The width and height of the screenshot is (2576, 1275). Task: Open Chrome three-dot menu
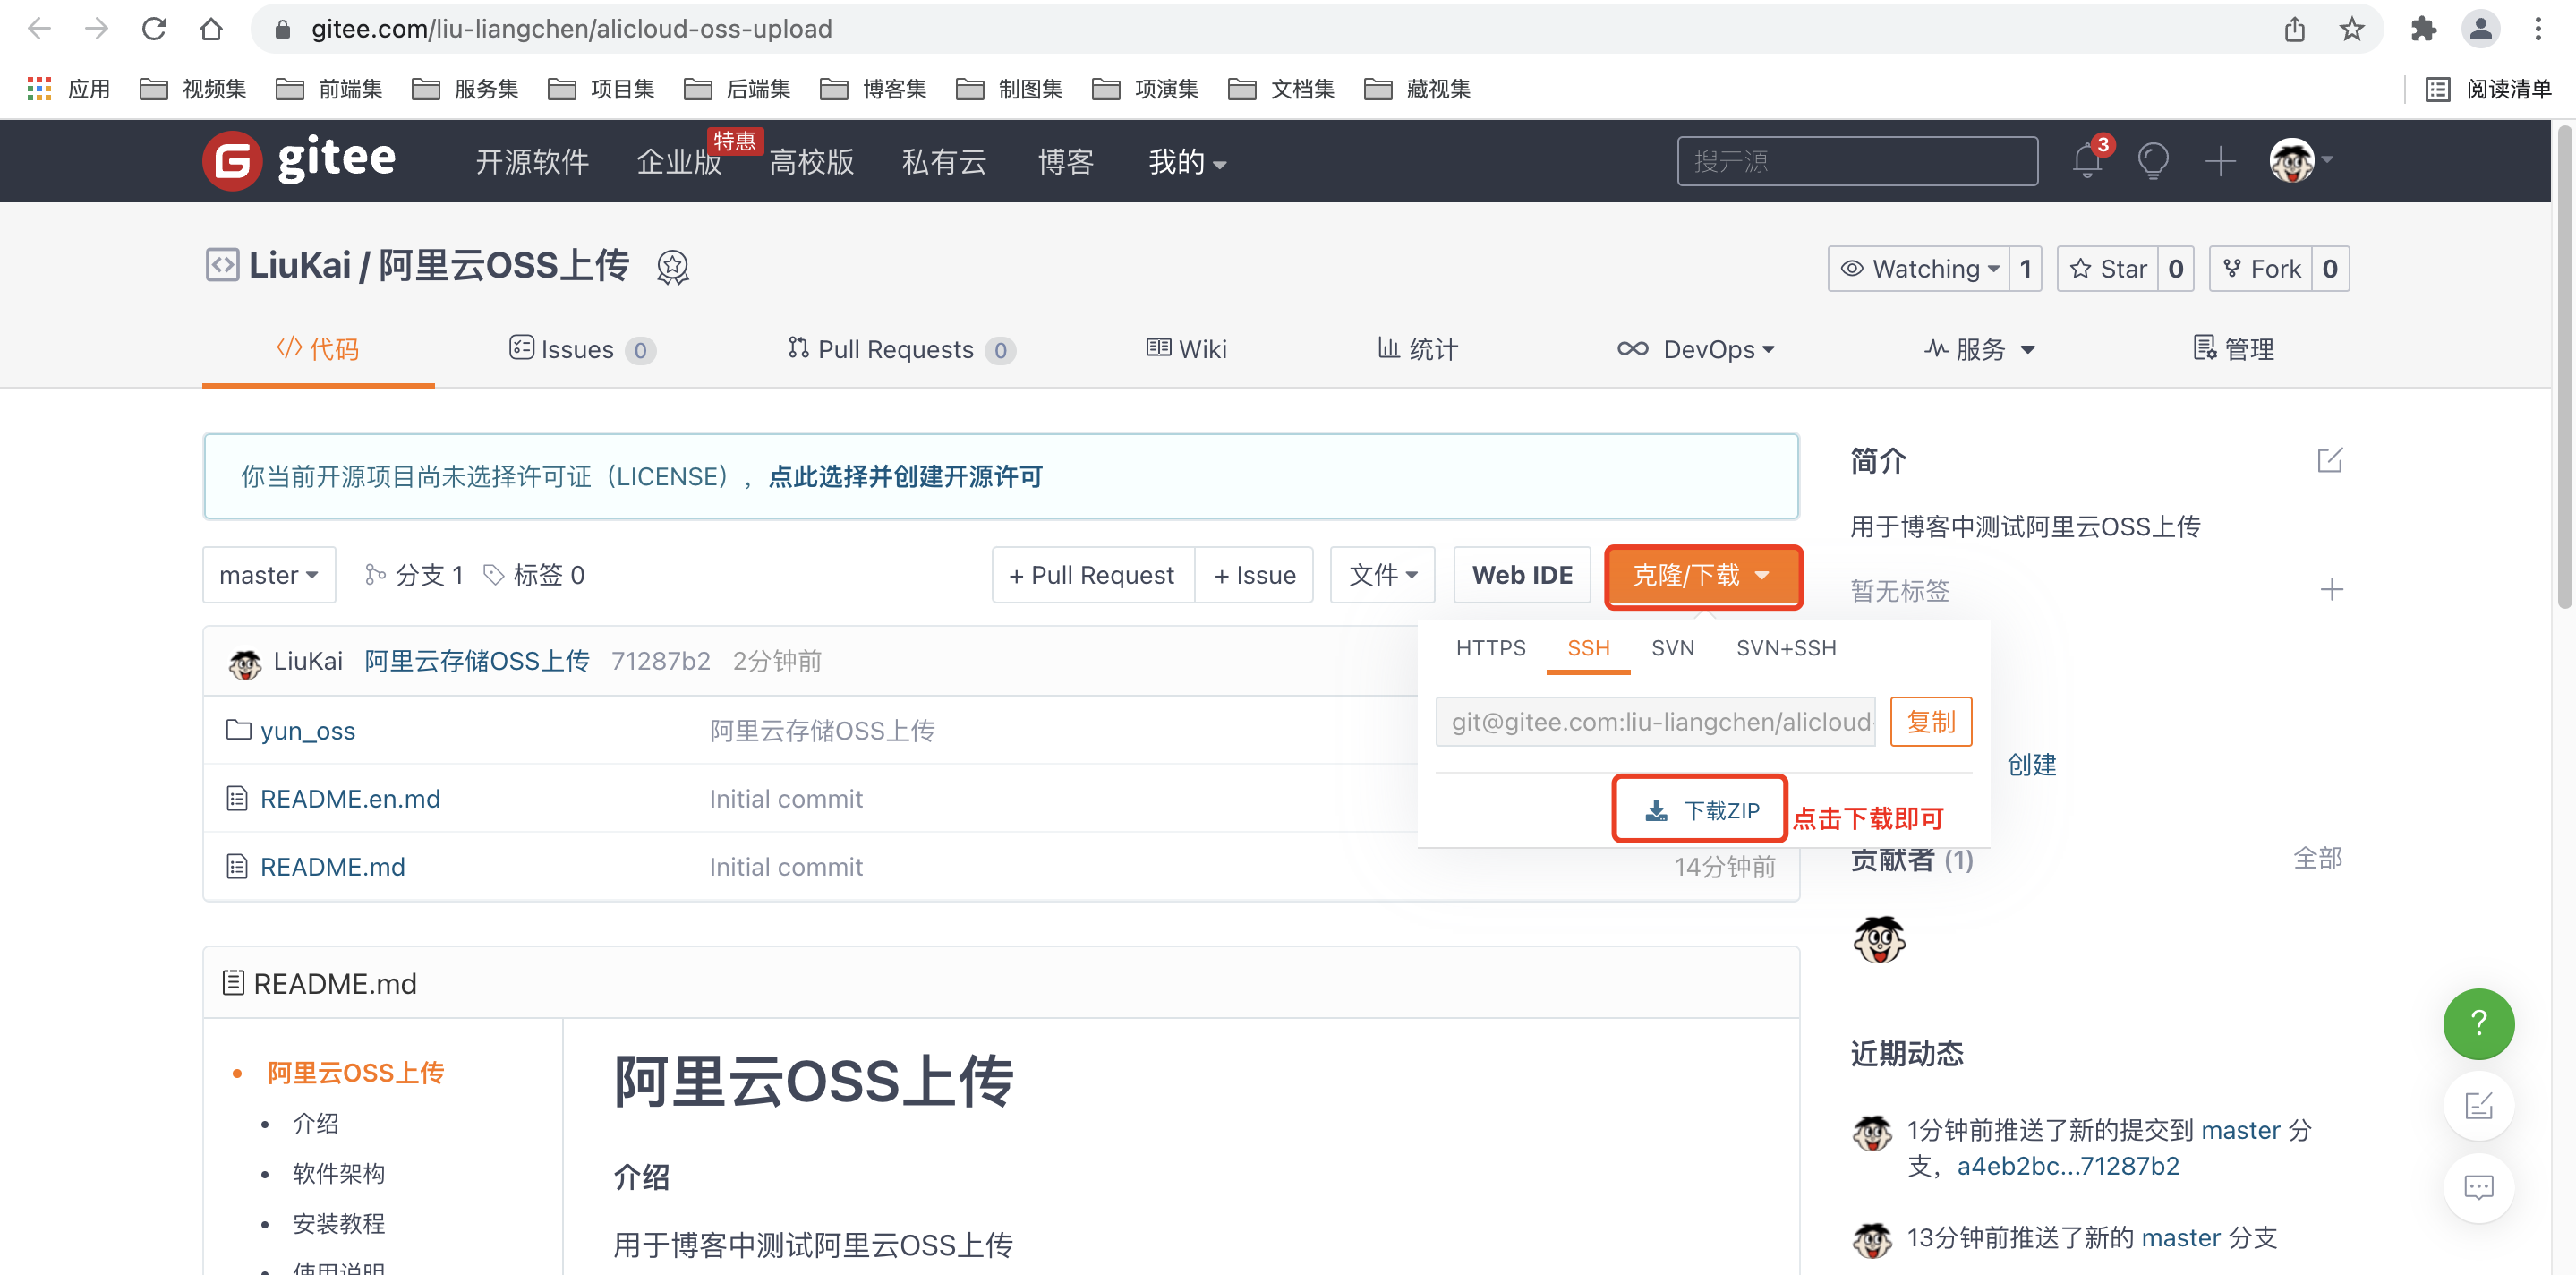click(x=2538, y=29)
